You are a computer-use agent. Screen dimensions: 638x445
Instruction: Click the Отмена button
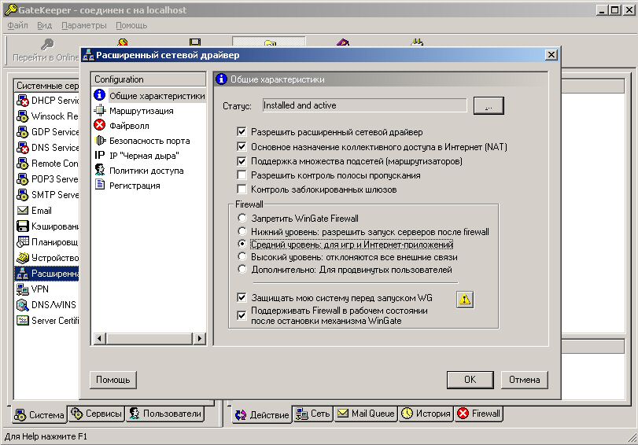pyautogui.click(x=525, y=380)
